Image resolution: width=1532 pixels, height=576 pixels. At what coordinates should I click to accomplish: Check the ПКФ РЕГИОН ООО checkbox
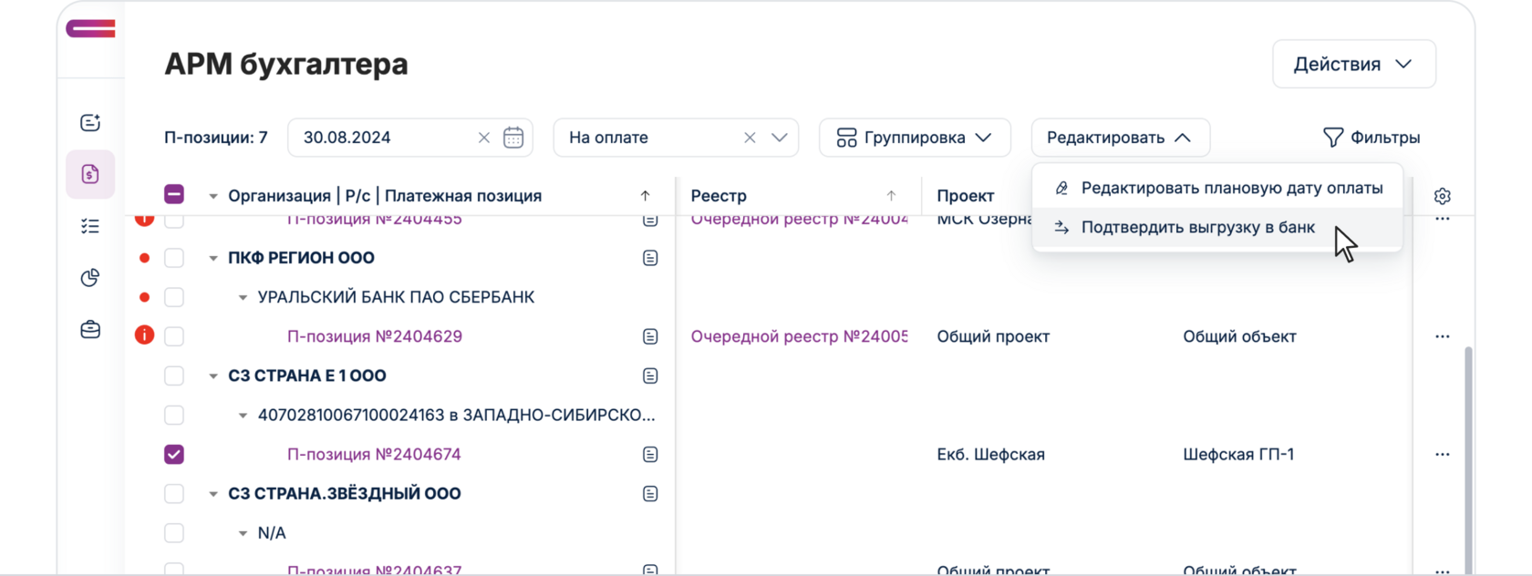click(x=174, y=258)
